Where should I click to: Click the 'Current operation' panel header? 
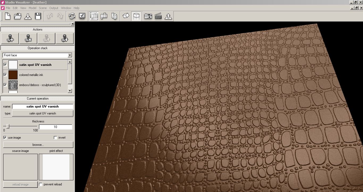[x=37, y=99]
